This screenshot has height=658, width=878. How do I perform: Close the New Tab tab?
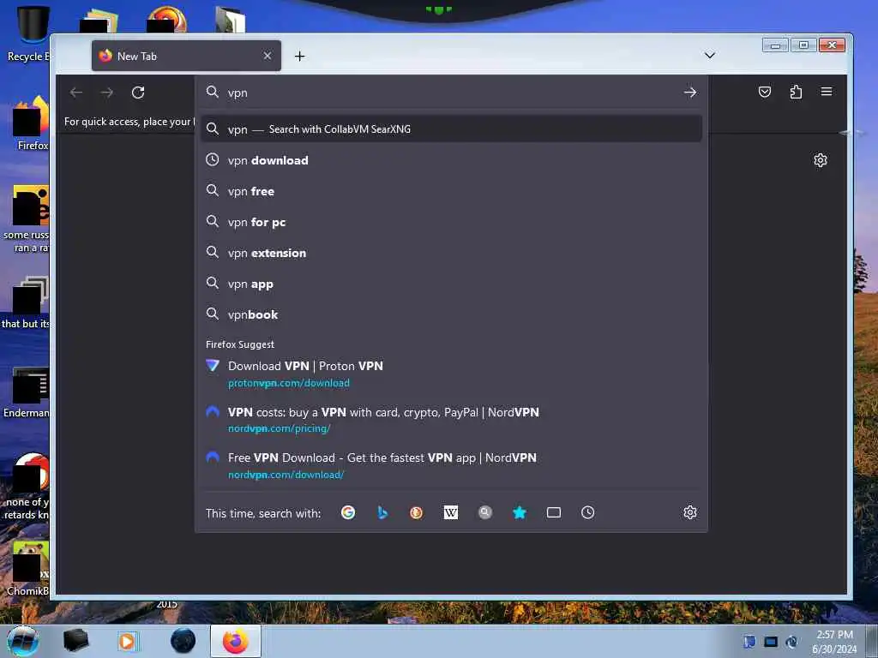[268, 56]
